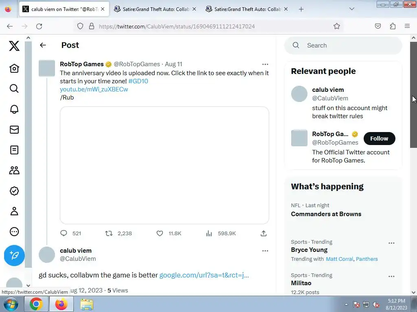Click the Firefox address bar URL
This screenshot has height=312, width=417.
pos(177,26)
